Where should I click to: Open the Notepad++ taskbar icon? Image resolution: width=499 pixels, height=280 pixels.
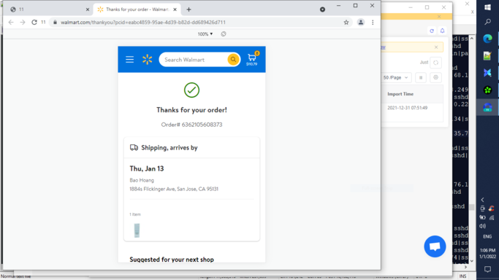[x=487, y=56]
